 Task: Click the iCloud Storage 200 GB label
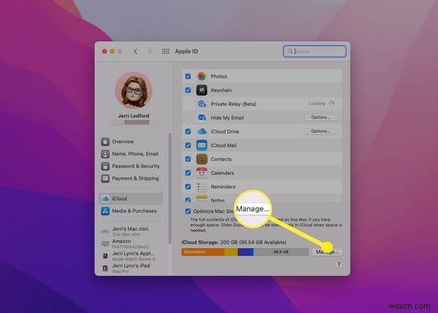[234, 242]
